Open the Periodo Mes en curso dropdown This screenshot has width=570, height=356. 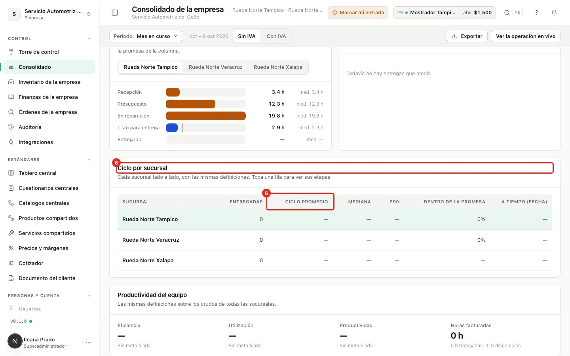point(146,36)
